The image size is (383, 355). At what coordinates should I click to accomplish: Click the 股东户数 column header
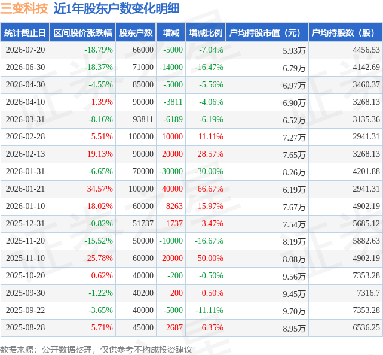click(x=136, y=32)
